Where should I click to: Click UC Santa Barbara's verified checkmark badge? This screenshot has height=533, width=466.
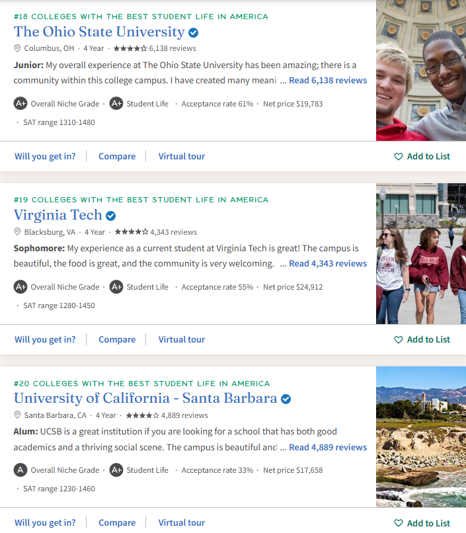[286, 399]
